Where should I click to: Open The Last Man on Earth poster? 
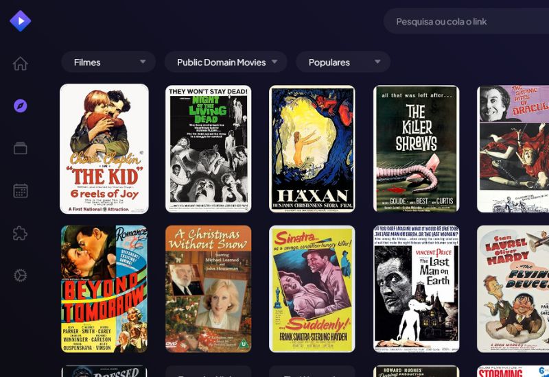point(417,289)
